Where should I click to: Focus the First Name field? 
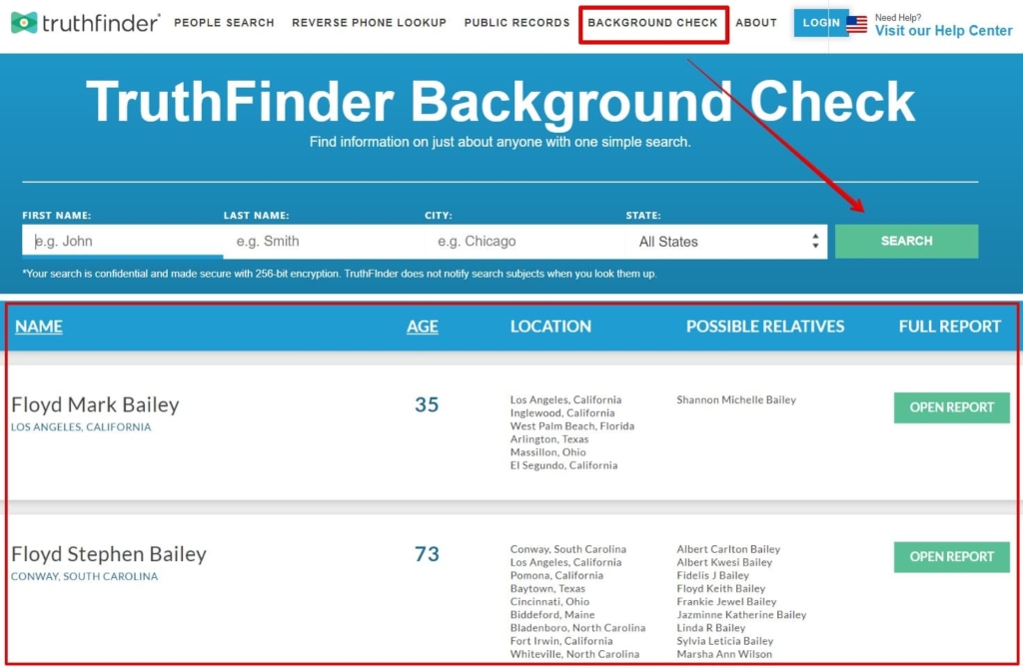pyautogui.click(x=123, y=242)
